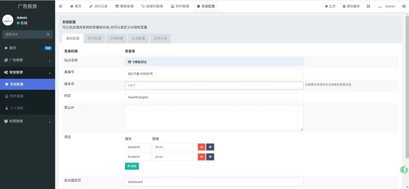
Task: Click the 站点名称 input field
Action: click(214, 62)
